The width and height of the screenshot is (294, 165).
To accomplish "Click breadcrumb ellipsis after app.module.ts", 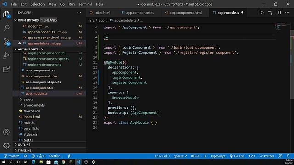I will tap(141, 20).
